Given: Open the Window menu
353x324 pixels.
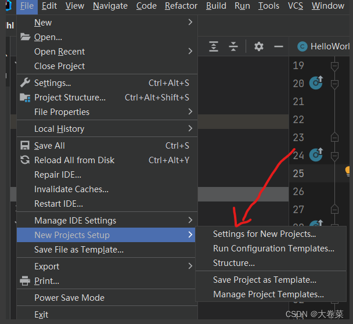Looking at the screenshot, I should click(x=328, y=6).
